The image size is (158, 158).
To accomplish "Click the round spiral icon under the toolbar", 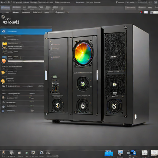I will pyautogui.click(x=3, y=16).
